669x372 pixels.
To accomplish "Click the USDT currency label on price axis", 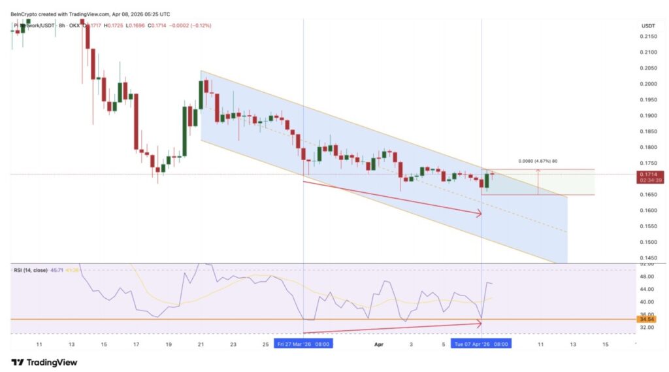I will pyautogui.click(x=647, y=25).
